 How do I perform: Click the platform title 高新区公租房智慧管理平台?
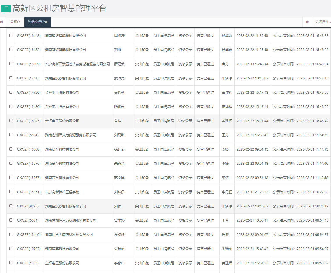(60, 8)
